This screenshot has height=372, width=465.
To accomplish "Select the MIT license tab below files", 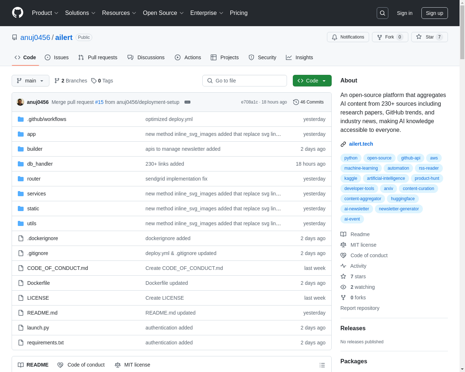I will pos(133,365).
